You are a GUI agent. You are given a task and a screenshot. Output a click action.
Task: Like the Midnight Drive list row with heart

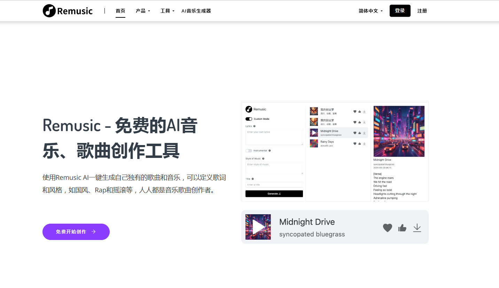click(355, 133)
